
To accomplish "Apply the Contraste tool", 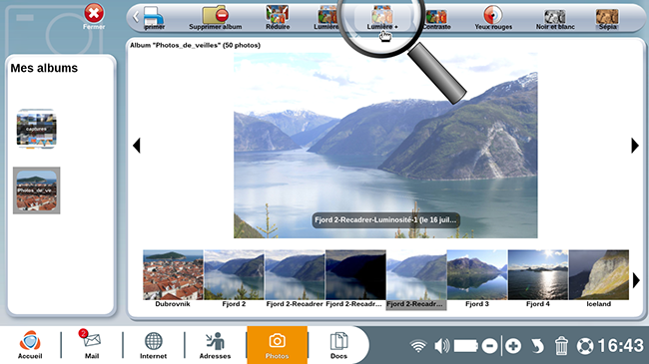I will [436, 16].
